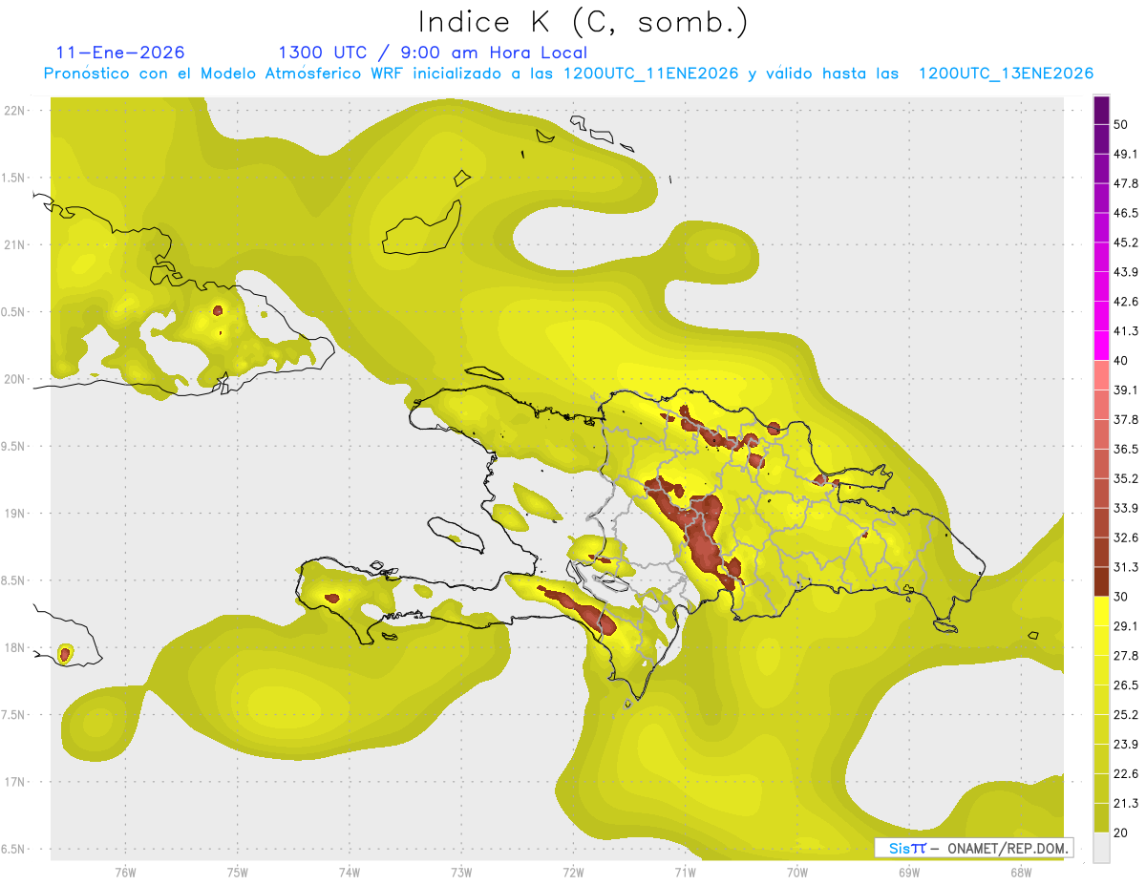Viewport: 1146px width, 885px height.
Task: Click the "27.8" value on the color scale
Action: tap(1126, 656)
